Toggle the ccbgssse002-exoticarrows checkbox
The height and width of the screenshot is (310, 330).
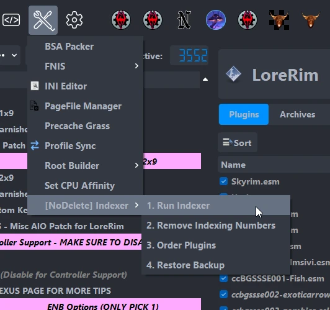223,294
